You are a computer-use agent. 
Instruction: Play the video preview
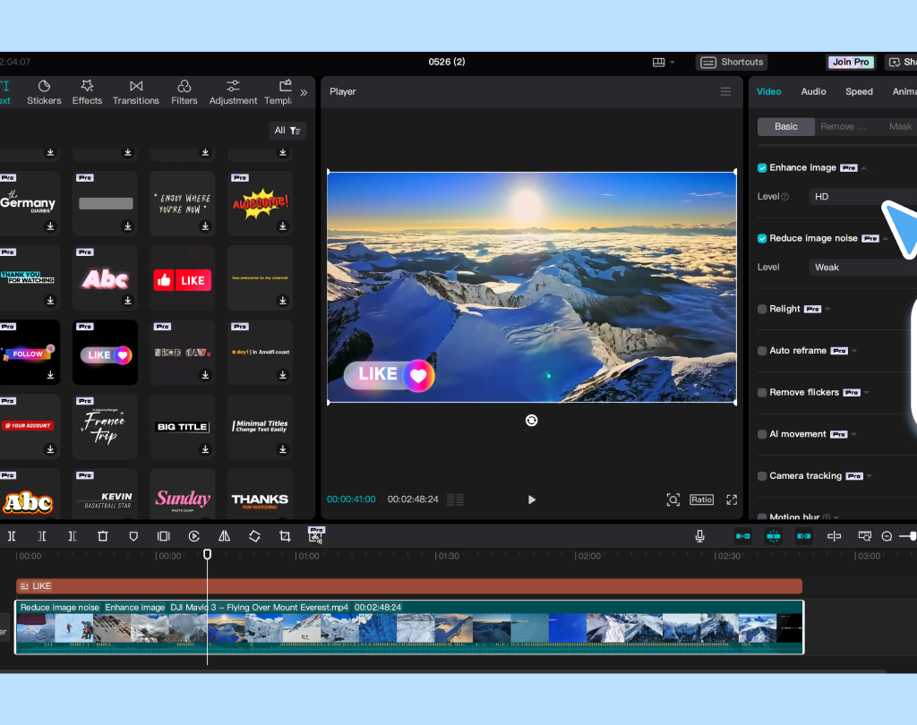[x=532, y=500]
